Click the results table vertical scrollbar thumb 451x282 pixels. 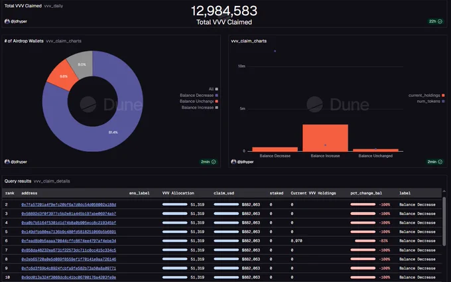444,220
